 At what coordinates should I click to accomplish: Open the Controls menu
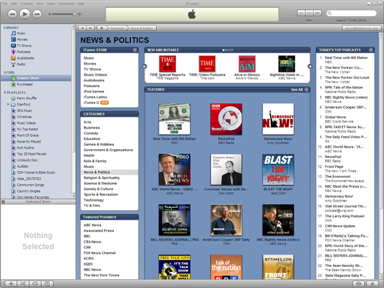point(26,4)
